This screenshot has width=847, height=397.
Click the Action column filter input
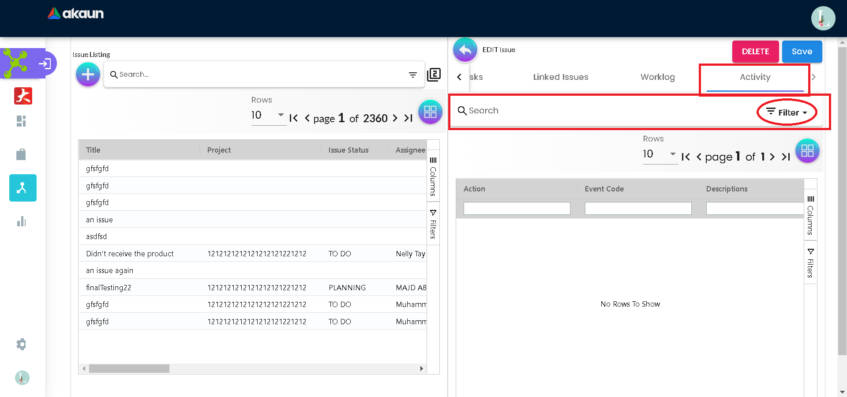point(517,209)
